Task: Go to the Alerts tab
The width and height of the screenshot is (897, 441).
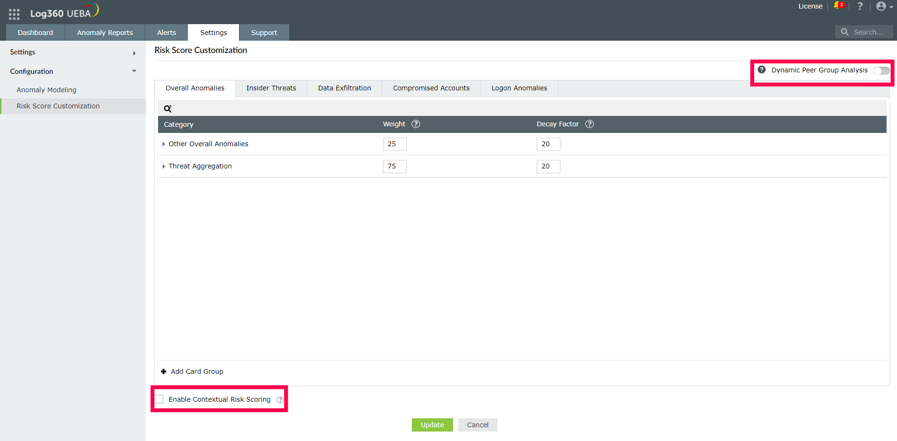Action: [x=167, y=33]
